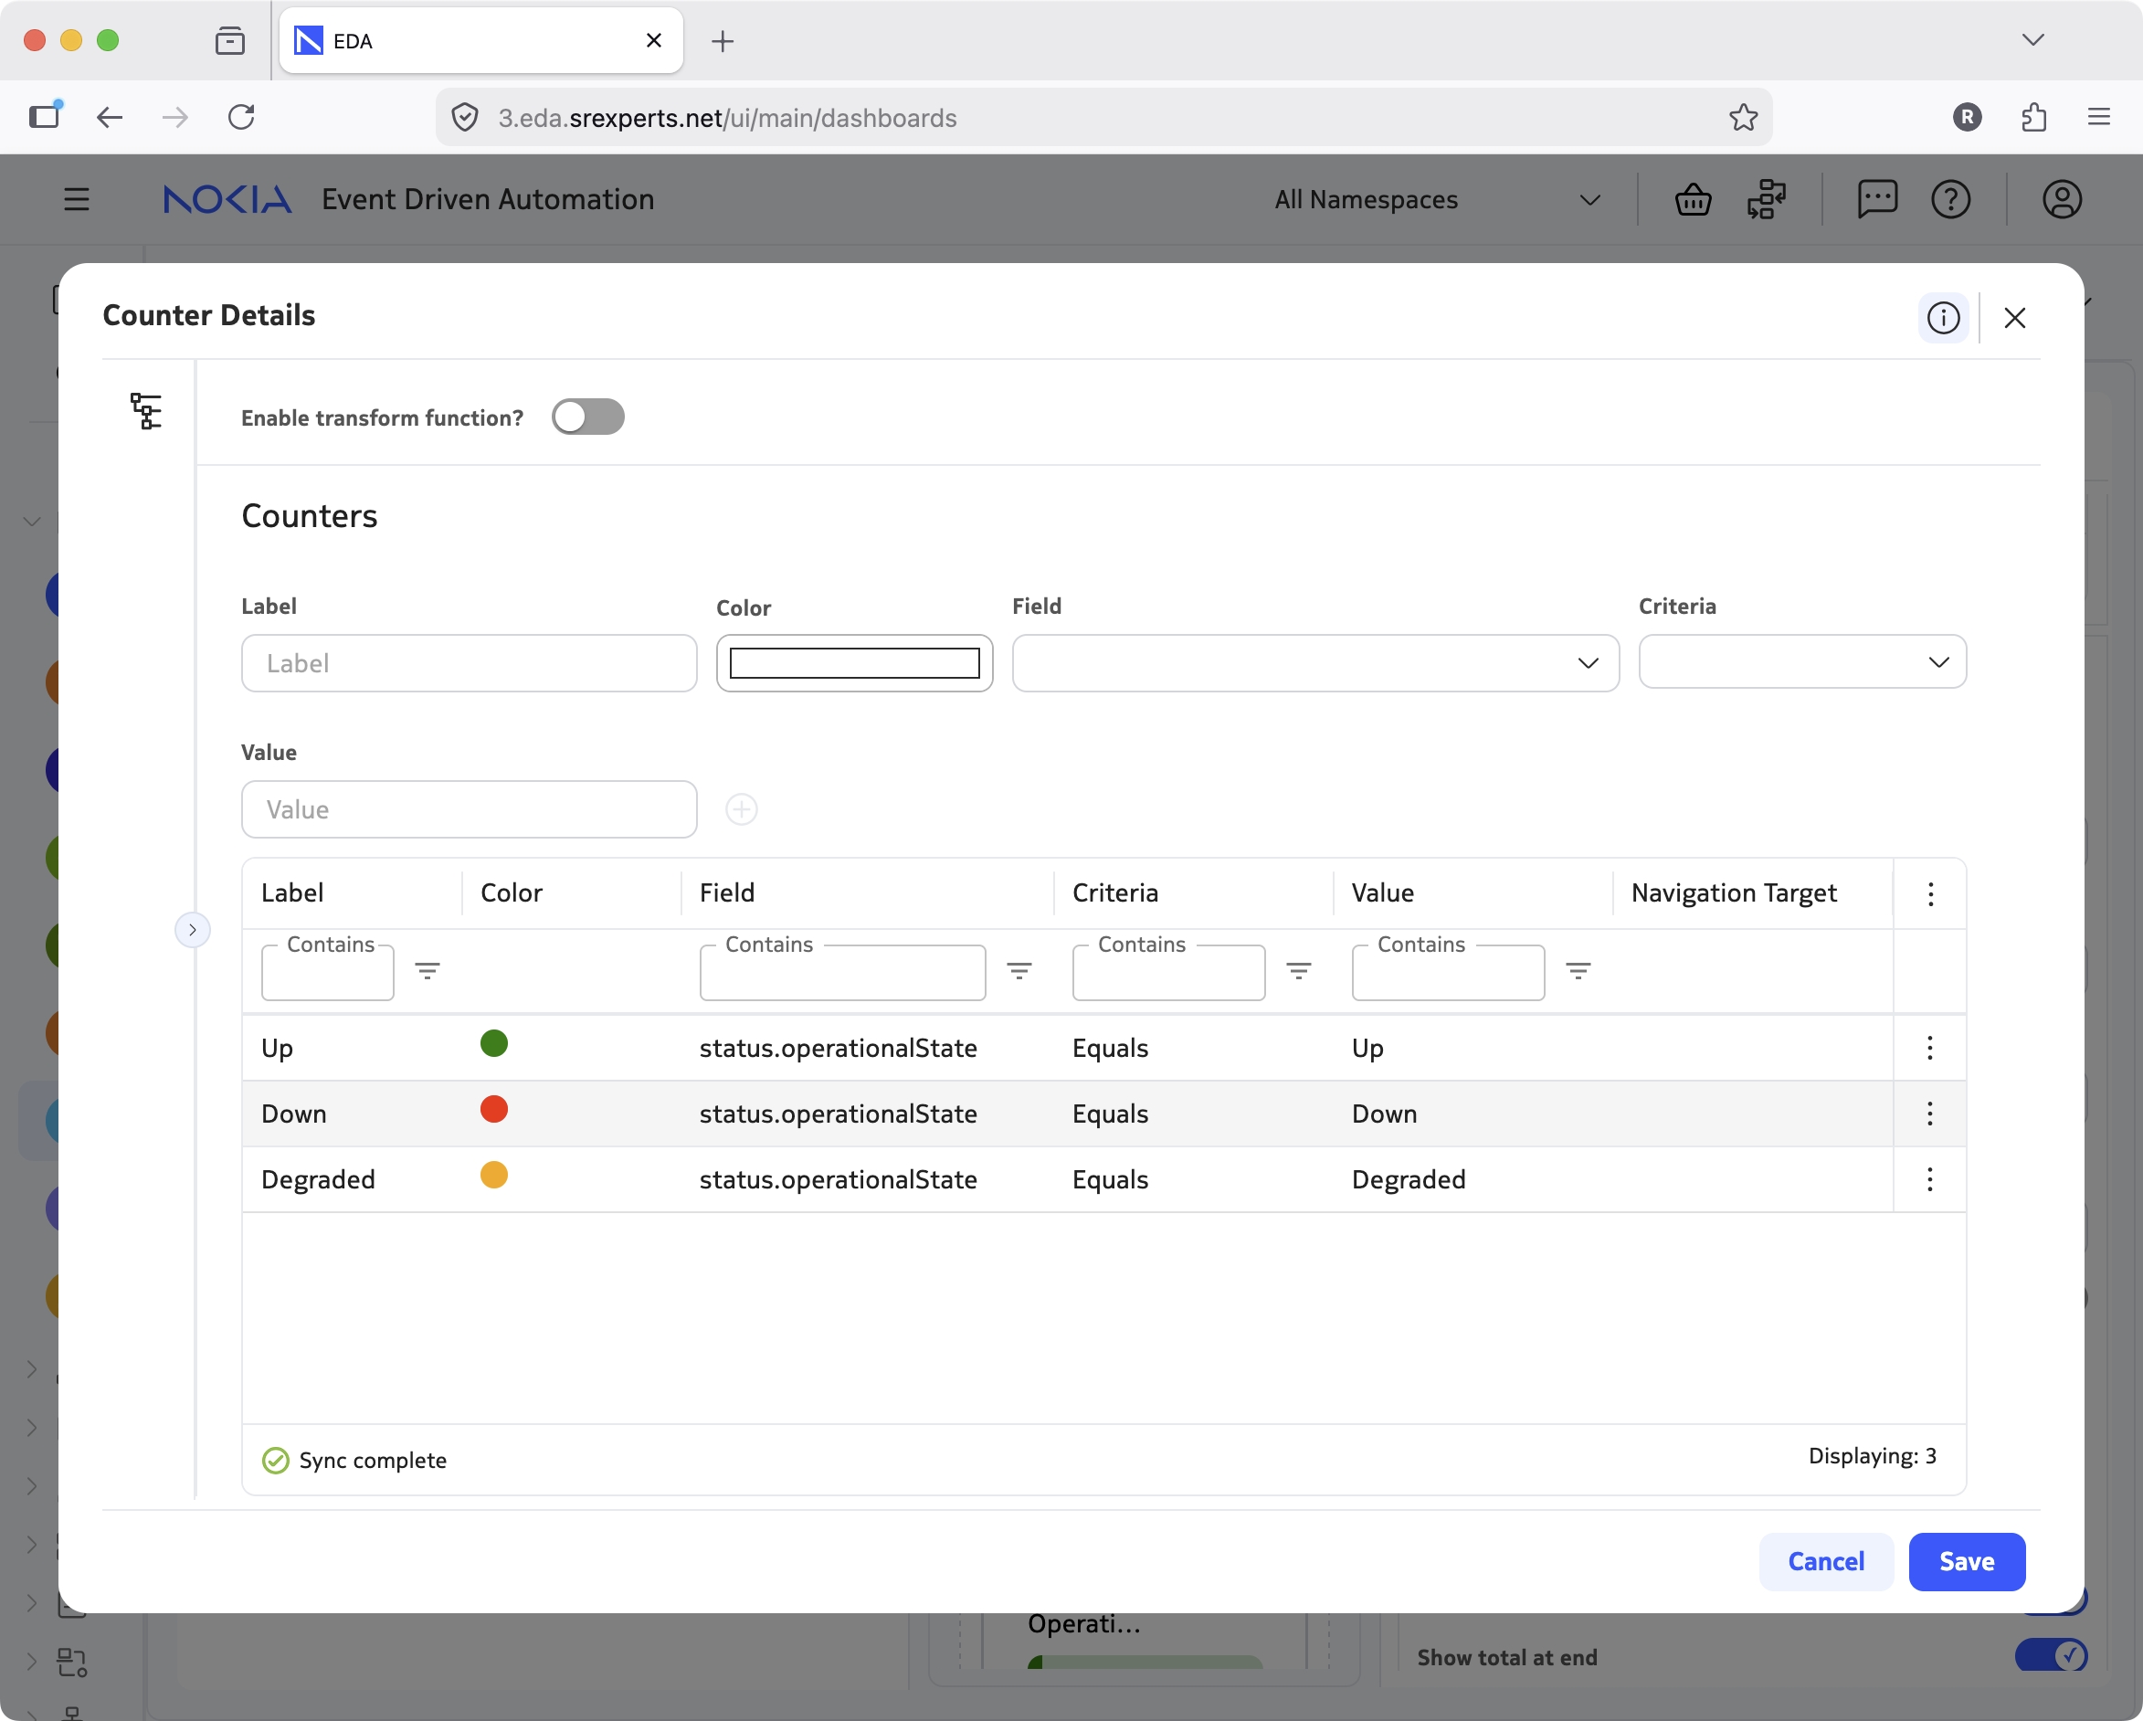Select the Down row Equals cell

point(1109,1114)
